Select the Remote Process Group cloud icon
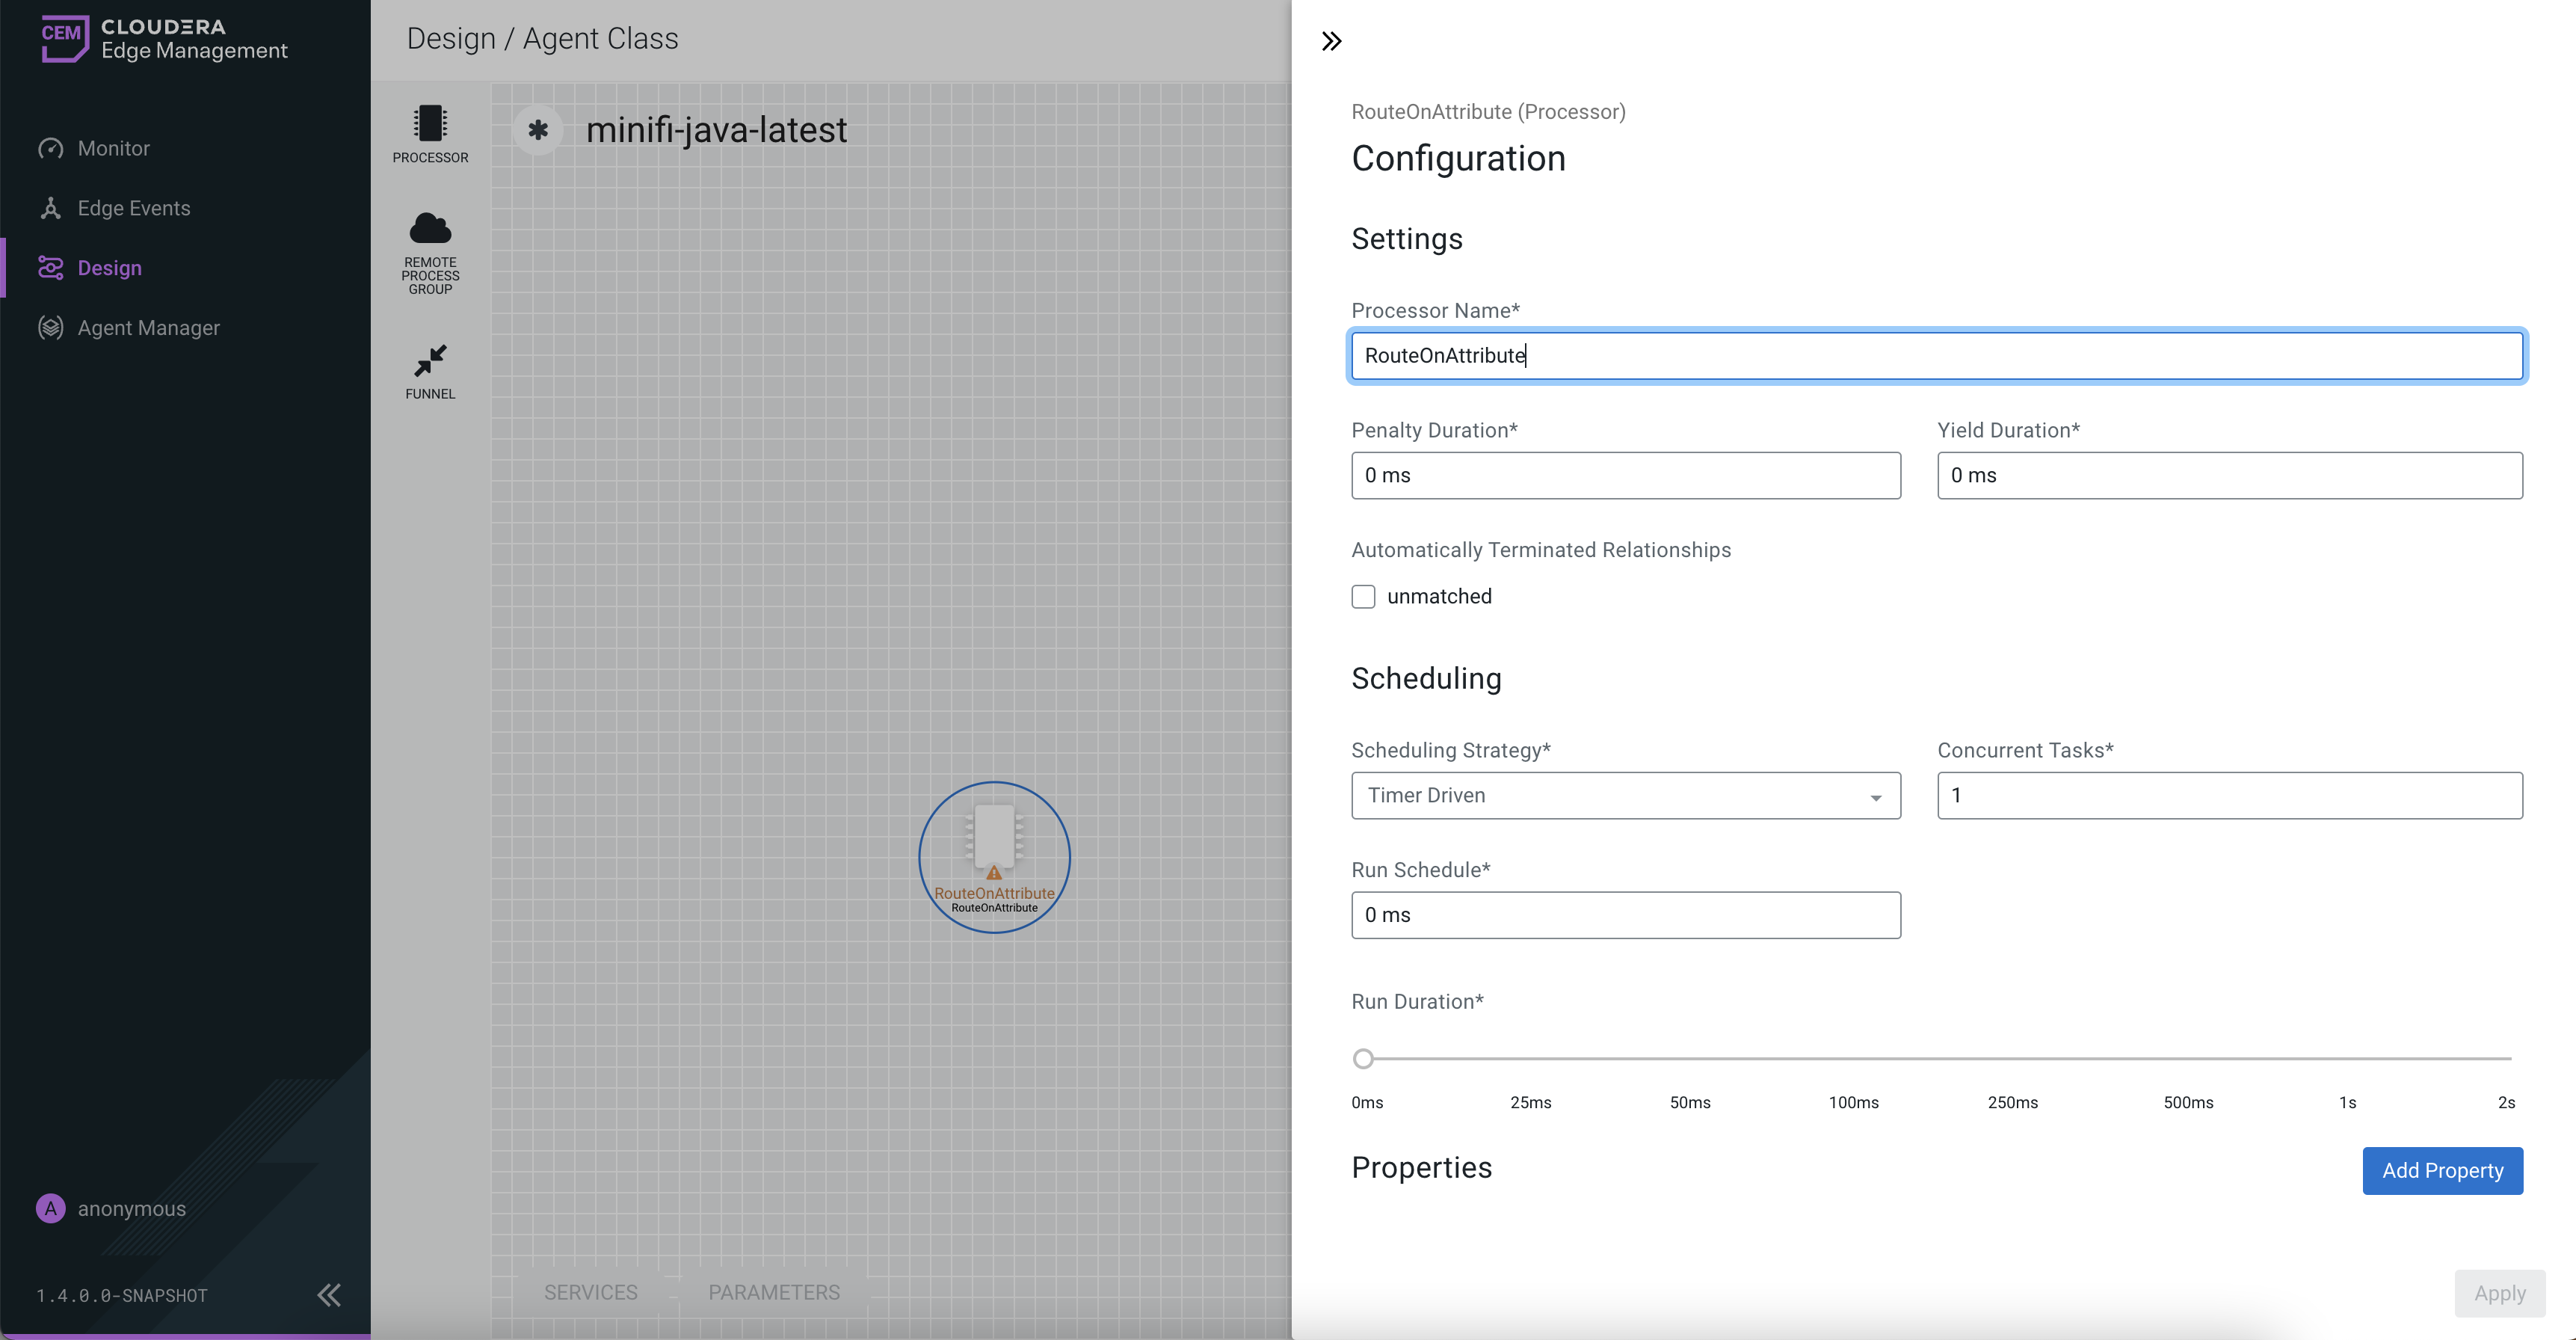 430,229
